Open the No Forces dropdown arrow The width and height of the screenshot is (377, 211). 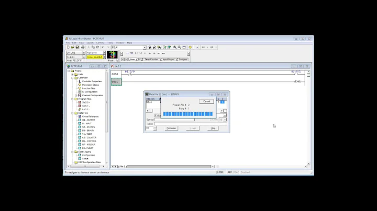click(x=104, y=53)
